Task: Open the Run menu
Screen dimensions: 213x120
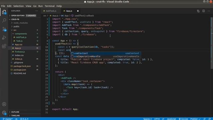Action: pyautogui.click(x=40, y=6)
